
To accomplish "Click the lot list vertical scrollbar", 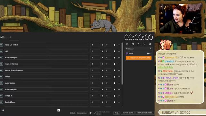I will (x=122, y=64).
